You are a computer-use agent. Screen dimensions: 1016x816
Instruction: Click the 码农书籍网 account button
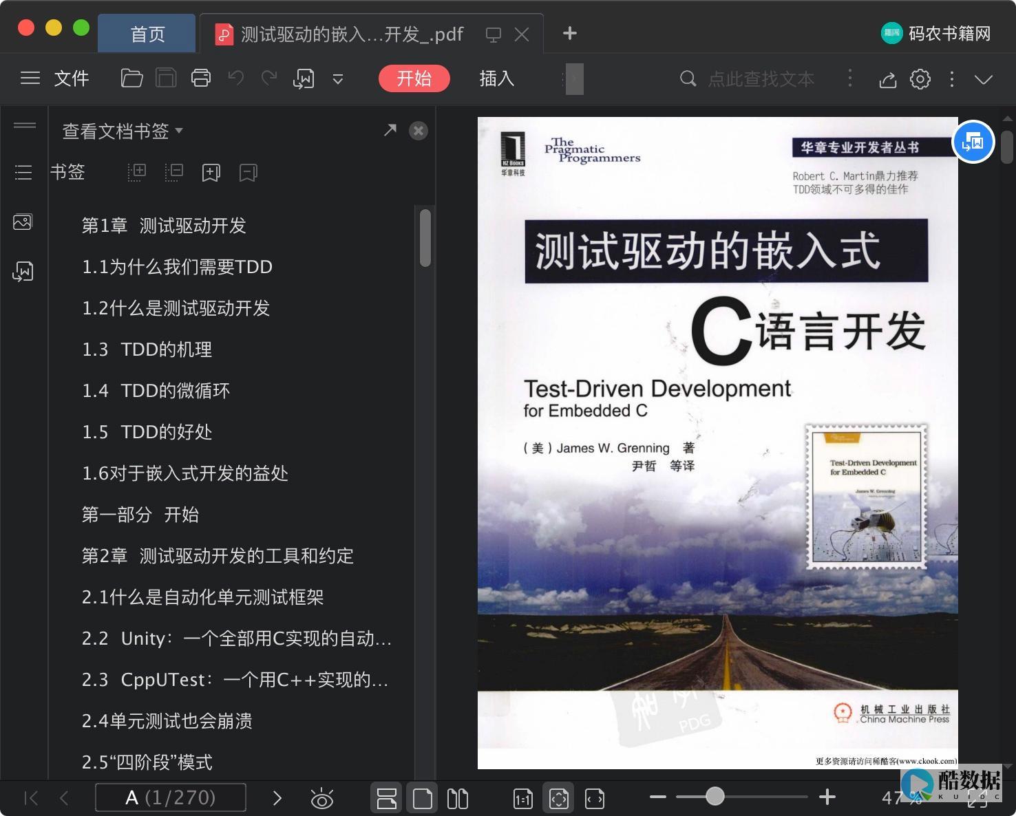pyautogui.click(x=936, y=33)
